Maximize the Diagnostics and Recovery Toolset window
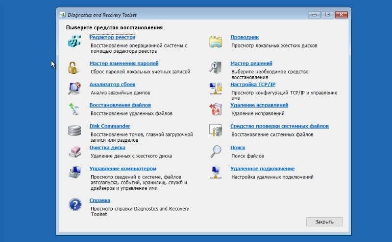Image resolution: width=392 pixels, height=242 pixels. (327, 15)
